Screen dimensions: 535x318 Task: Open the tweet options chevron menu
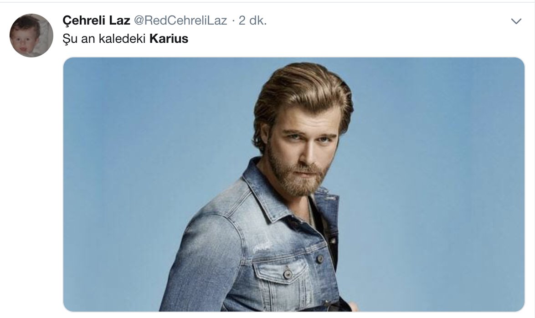[516, 21]
